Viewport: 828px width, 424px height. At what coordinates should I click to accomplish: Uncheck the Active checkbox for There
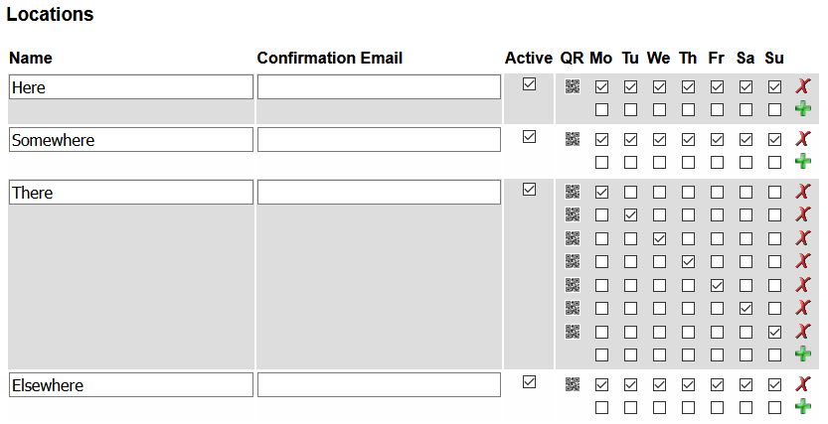pos(530,189)
